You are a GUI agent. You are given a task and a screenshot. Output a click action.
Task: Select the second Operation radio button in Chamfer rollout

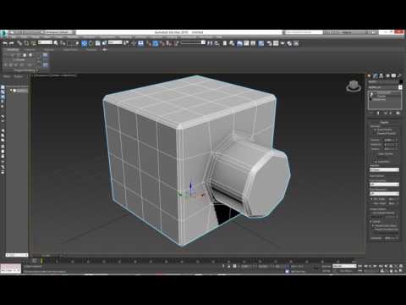click(x=375, y=133)
